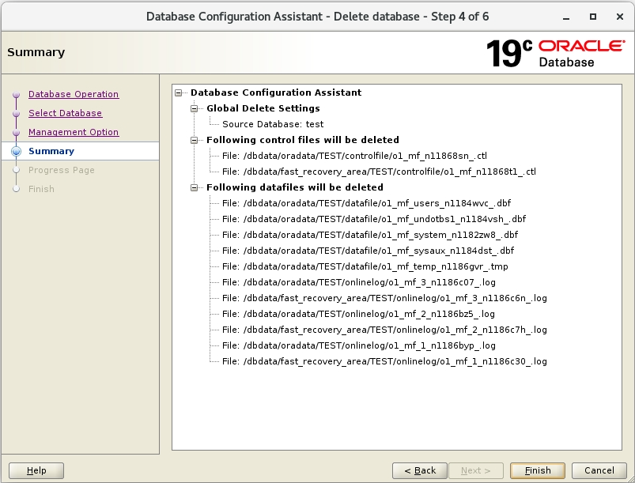Screen dimensions: 635x483
Task: Select temp file o1_mf_temp_n1186gvr_.tmp
Action: coord(365,266)
